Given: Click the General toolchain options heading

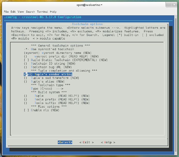Looking at the screenshot, I should pos(61,46).
